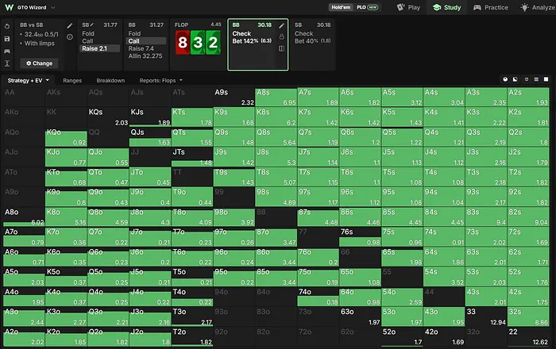
Task: Click the JTs hand cell
Action: [x=192, y=157]
